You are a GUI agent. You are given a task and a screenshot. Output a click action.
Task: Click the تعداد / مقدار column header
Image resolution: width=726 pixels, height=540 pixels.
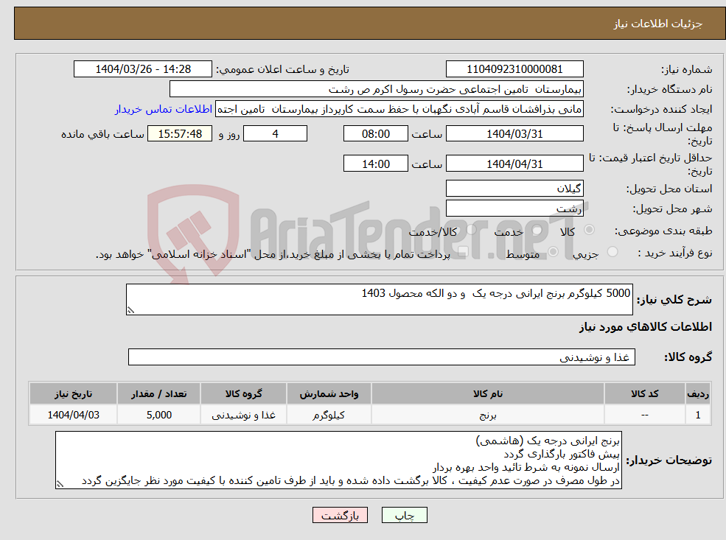pos(158,394)
